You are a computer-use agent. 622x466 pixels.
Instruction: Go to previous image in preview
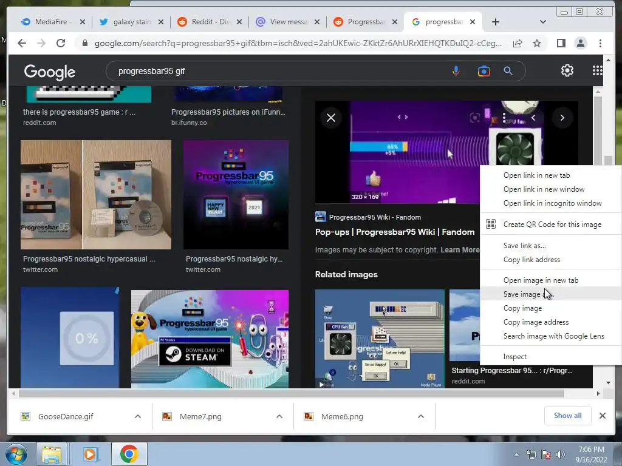click(x=533, y=118)
